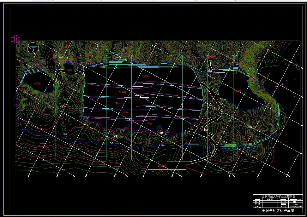Select the date value 2015年6月10号
307x217 pixels.
[x=296, y=207]
